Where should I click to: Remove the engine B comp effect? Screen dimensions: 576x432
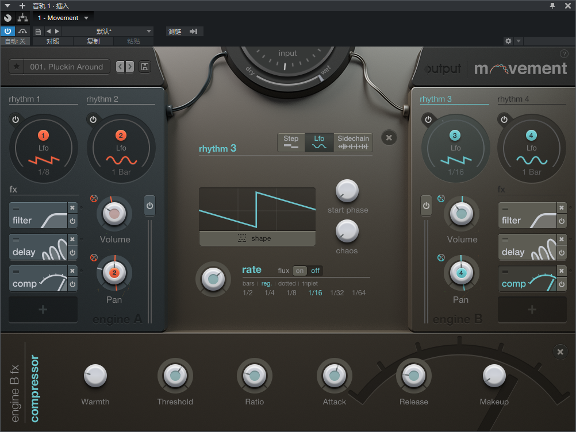pyautogui.click(x=562, y=271)
